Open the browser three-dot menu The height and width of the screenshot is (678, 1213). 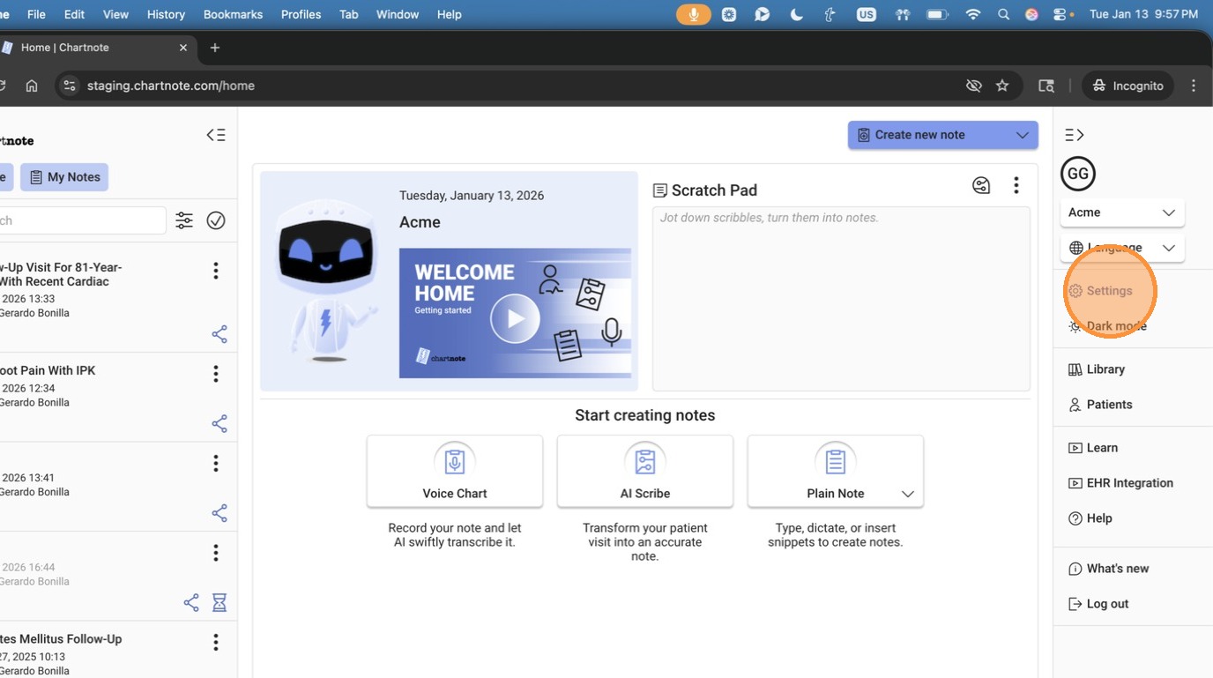tap(1194, 86)
